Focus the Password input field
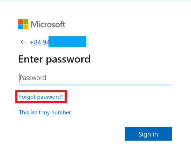Viewport: 191px width, 159px height. [x=95, y=78]
